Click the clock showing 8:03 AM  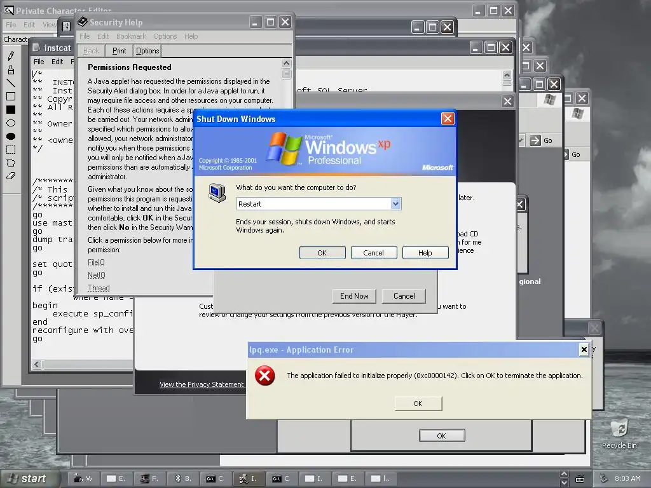627,478
